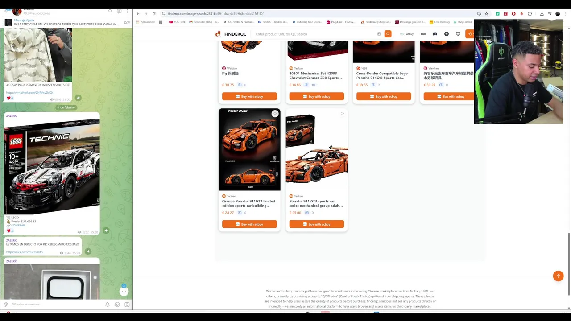This screenshot has height=321, width=571.
Task: Open the acbuy agent selector dropdown
Action: tap(407, 34)
